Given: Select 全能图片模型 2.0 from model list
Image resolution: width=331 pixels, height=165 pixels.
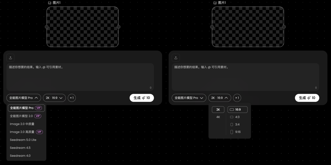Looking at the screenshot, I should pyautogui.click(x=26, y=116).
